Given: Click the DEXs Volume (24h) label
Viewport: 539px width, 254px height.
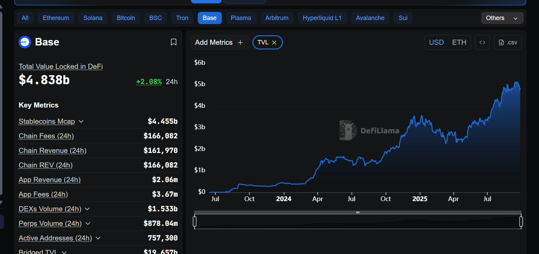Looking at the screenshot, I should tap(50, 209).
